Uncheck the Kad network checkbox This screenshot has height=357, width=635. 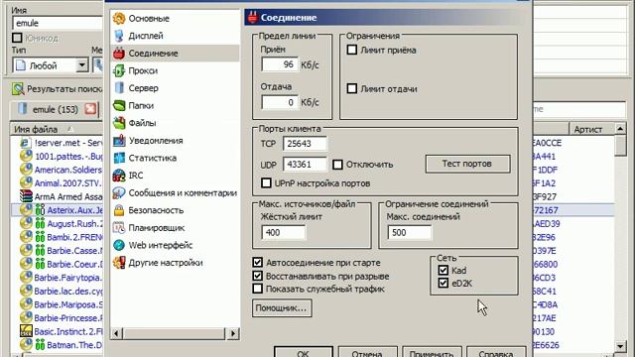coord(444,270)
